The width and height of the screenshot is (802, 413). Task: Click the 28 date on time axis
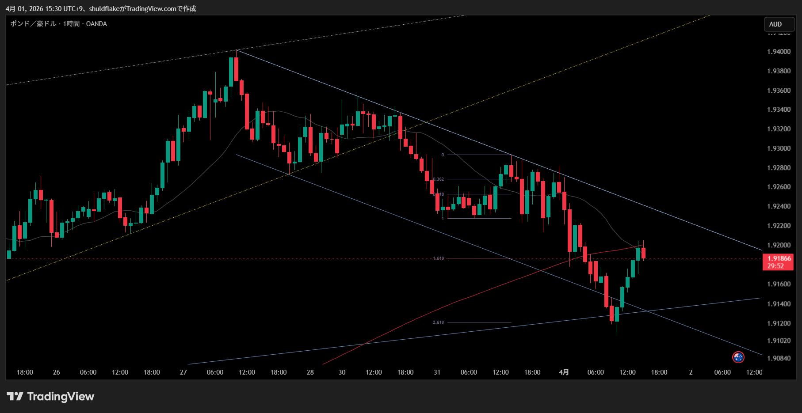tap(310, 372)
